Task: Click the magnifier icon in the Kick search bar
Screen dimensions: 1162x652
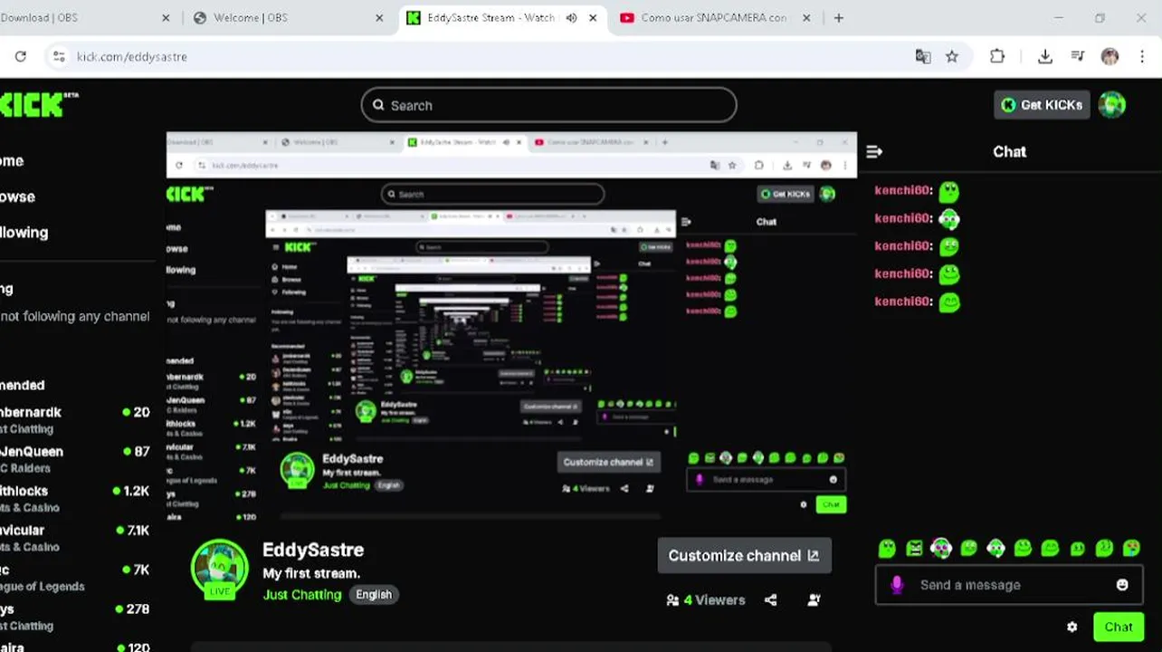Action: pyautogui.click(x=378, y=105)
